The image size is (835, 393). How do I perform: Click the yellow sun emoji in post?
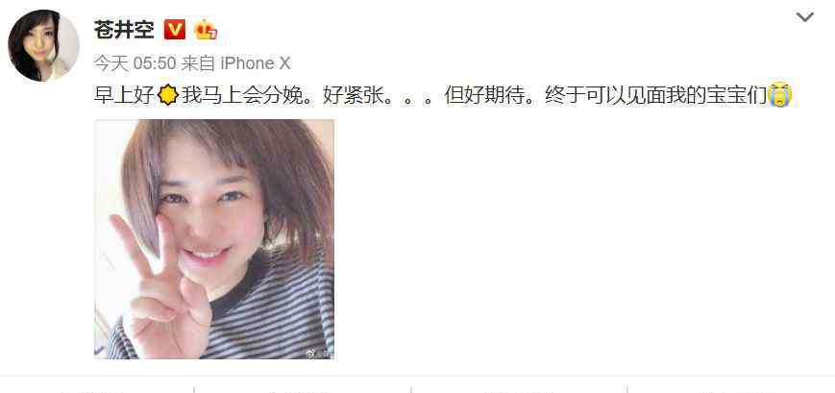[168, 96]
